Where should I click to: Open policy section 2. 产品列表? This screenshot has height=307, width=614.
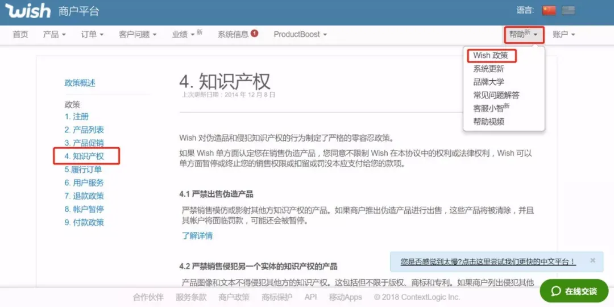(84, 130)
